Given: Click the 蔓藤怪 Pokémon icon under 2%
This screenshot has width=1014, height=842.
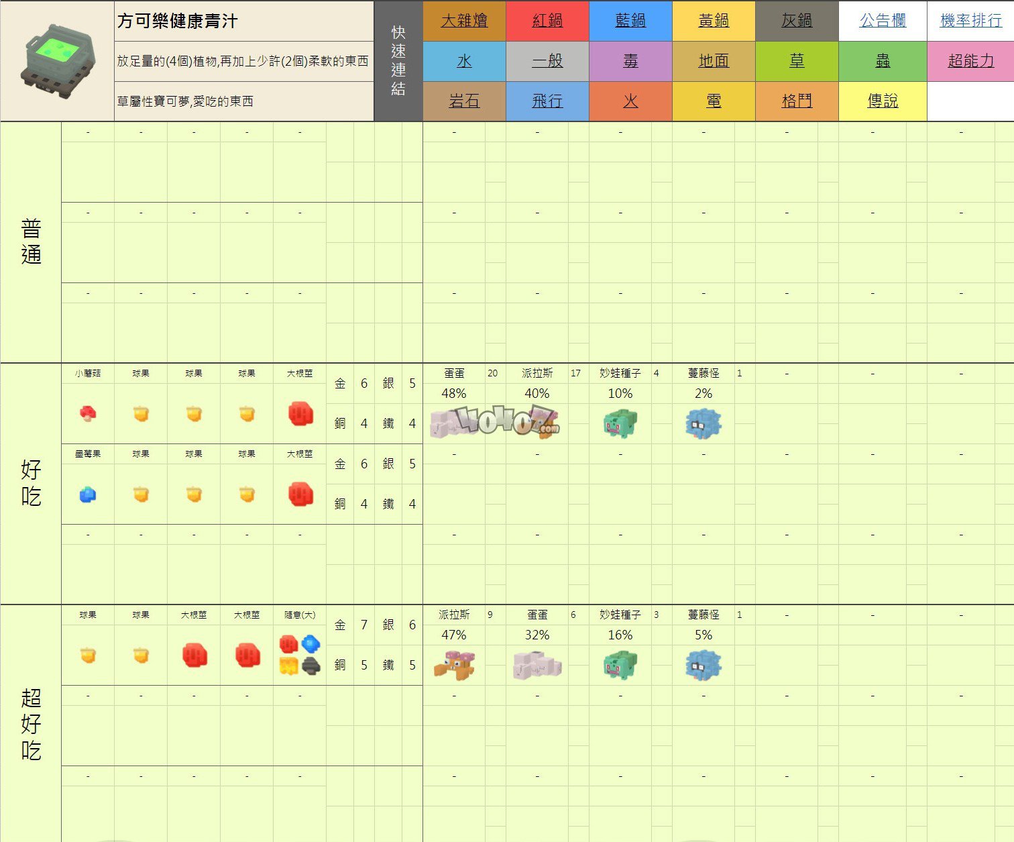Looking at the screenshot, I should 703,423.
